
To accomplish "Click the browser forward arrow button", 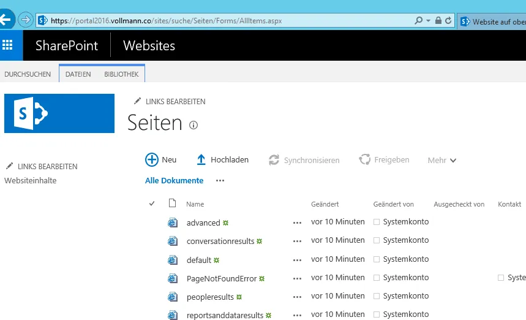I will tap(26, 20).
